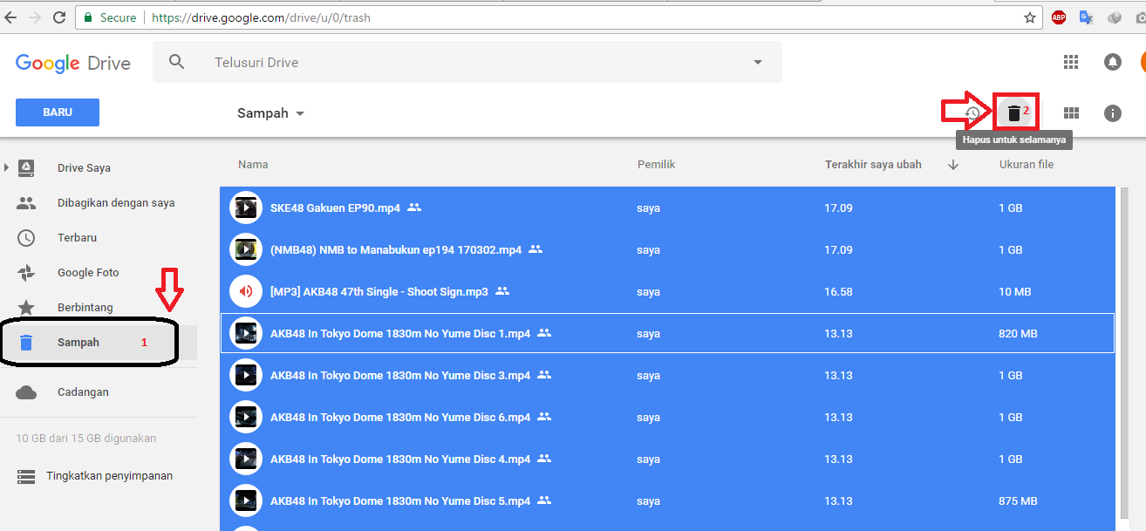Click the Sampah trash bin sidebar icon

[27, 343]
